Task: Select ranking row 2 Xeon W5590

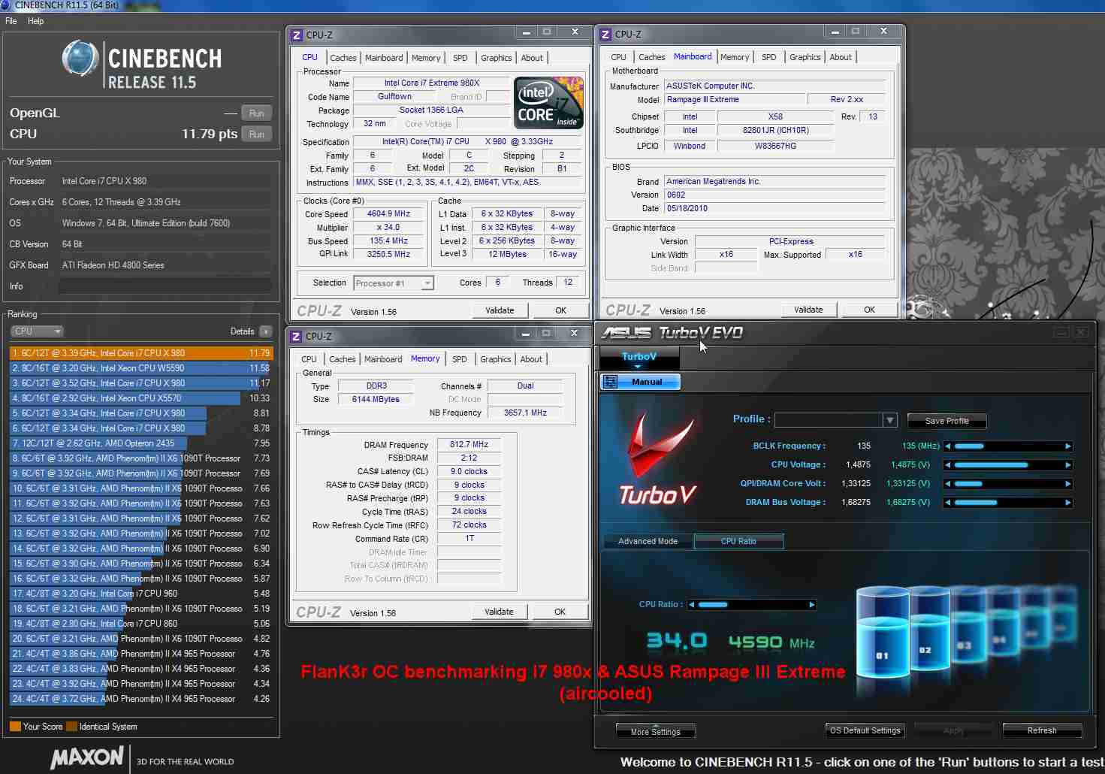Action: pyautogui.click(x=140, y=368)
